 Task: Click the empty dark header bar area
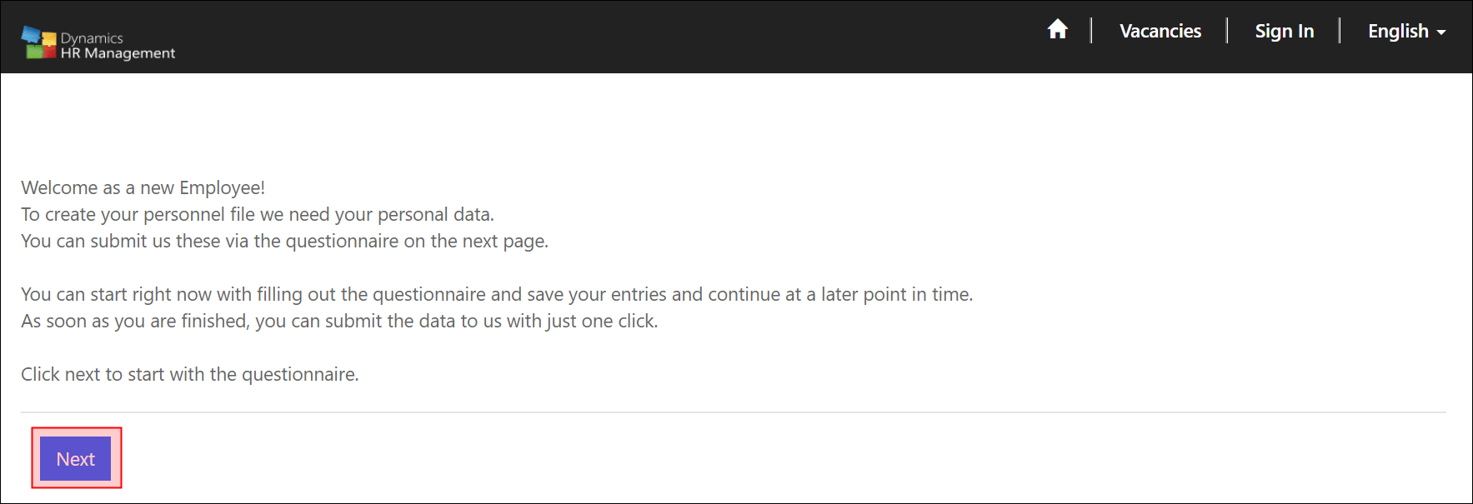click(584, 37)
